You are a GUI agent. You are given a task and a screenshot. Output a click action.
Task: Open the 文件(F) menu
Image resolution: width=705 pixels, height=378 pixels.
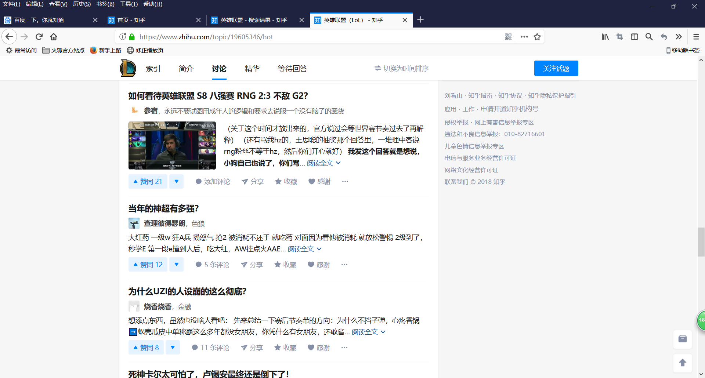[11, 4]
